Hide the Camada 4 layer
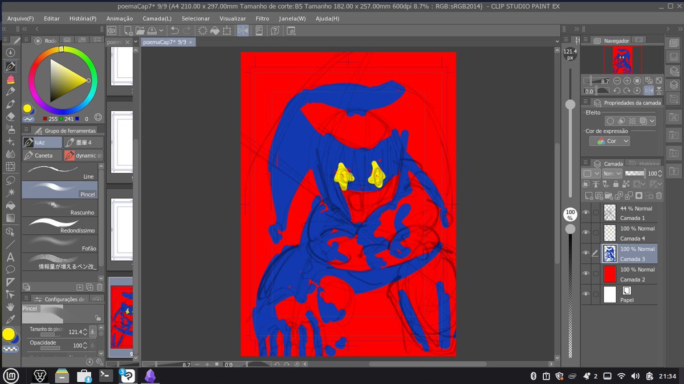The image size is (684, 384). coord(586,233)
